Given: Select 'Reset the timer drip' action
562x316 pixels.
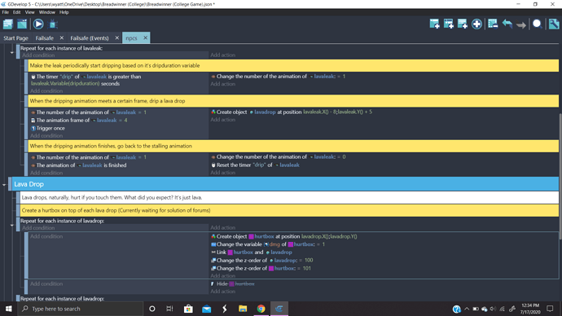Looking at the screenshot, I should click(x=255, y=165).
